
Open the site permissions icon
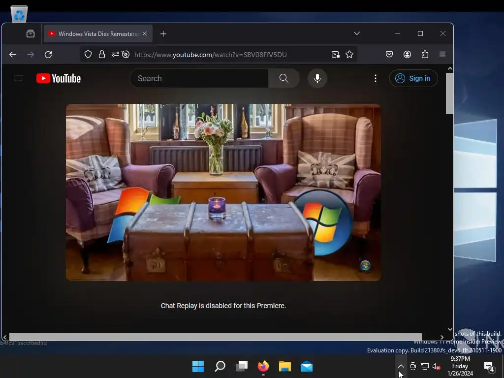115,54
